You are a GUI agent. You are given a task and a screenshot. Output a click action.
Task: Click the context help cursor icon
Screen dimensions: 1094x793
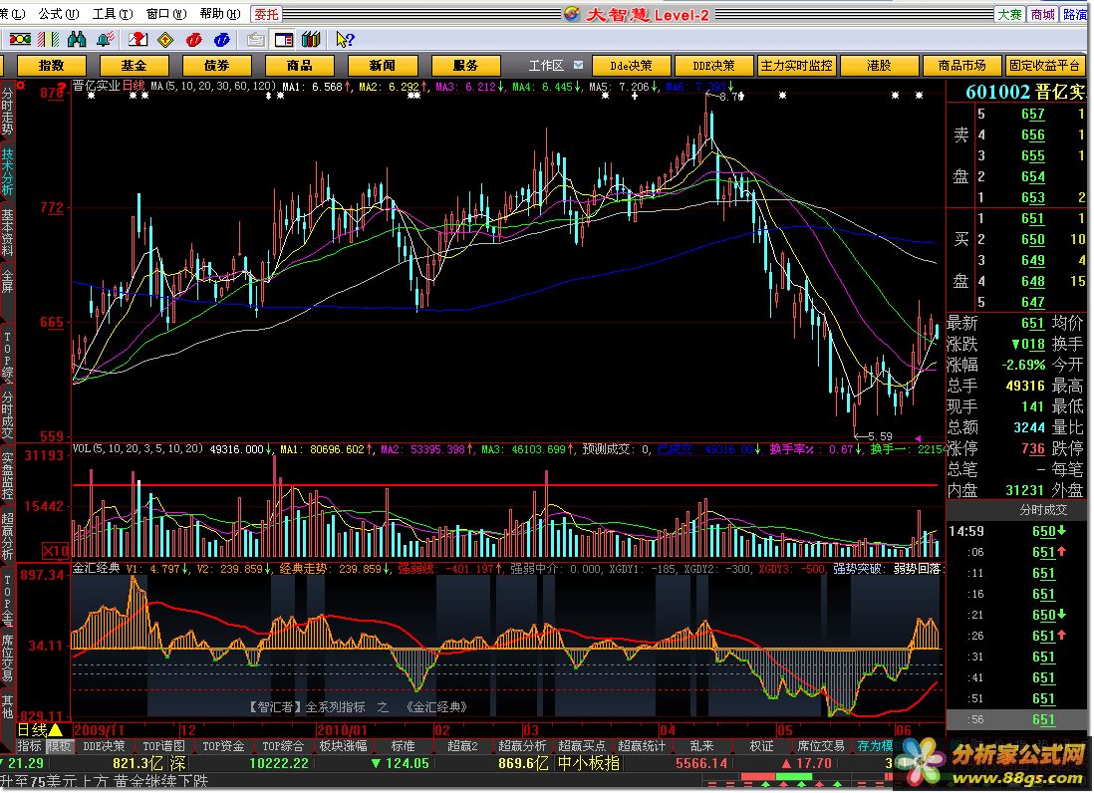pyautogui.click(x=345, y=40)
